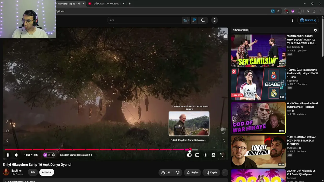Click the right arrow on the player's left edge
The width and height of the screenshot is (324, 182).
pyautogui.click(x=7, y=121)
